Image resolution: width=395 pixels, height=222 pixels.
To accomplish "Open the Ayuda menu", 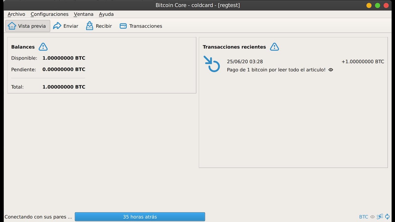I will (106, 14).
